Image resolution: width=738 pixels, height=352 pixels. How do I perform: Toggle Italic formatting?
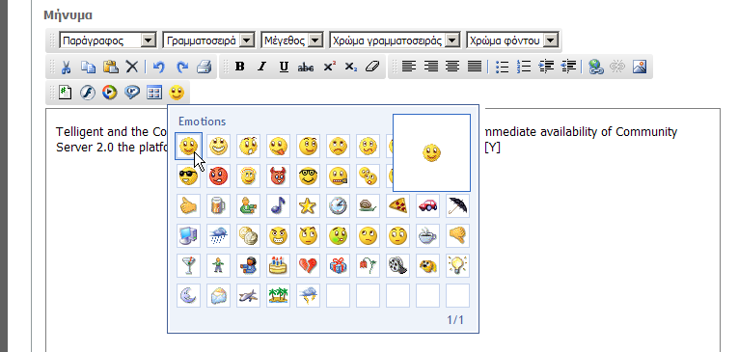pyautogui.click(x=261, y=67)
